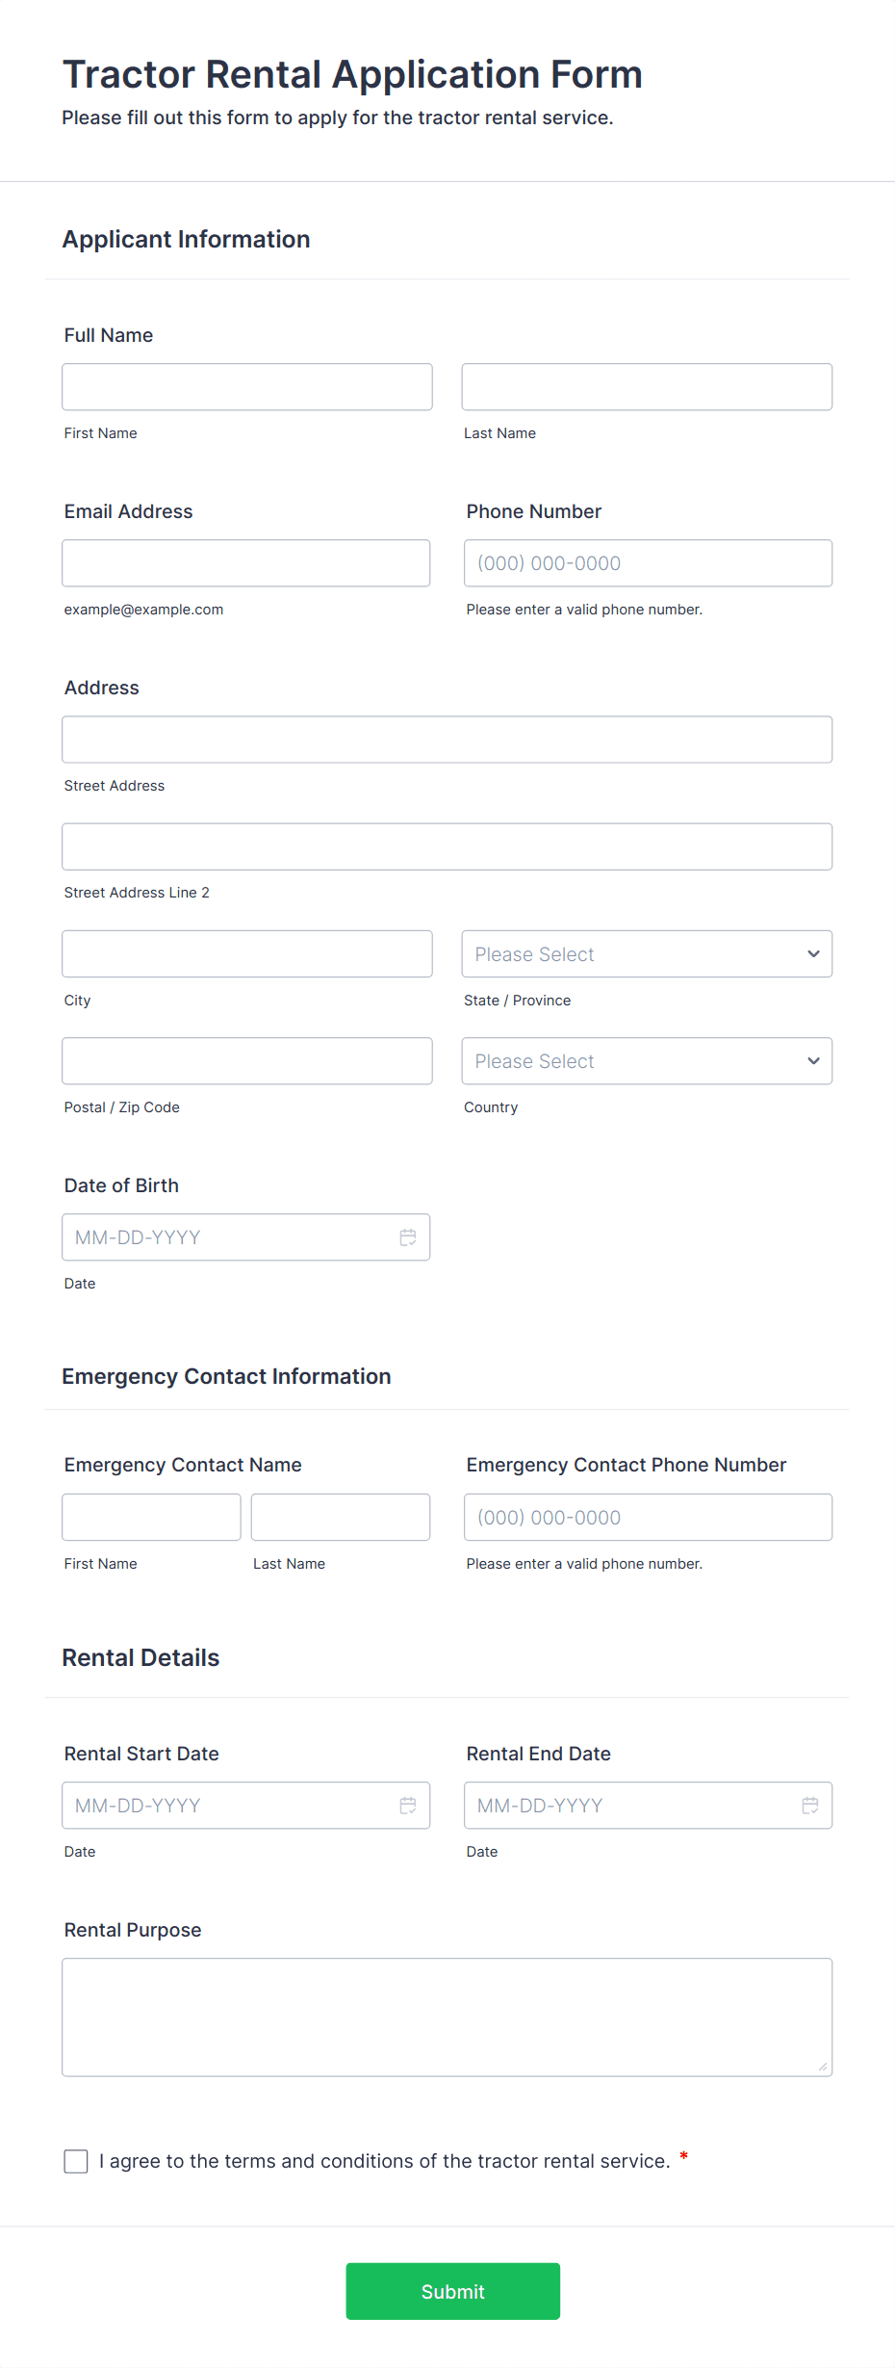Click the State / Province chevron arrow
Screen dimensions: 895x2368
click(813, 954)
